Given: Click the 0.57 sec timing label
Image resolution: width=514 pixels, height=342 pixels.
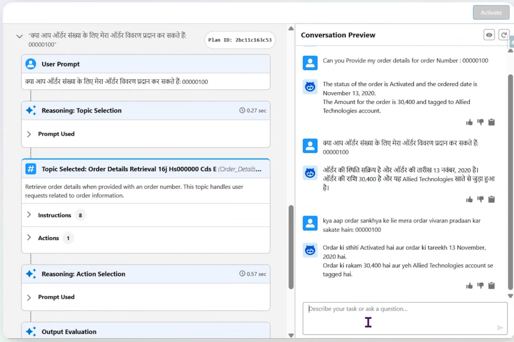Looking at the screenshot, I should coord(253,274).
